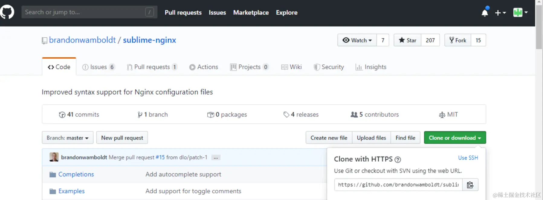Click the clipboard copy URL icon
543x200 pixels.
pos(470,185)
